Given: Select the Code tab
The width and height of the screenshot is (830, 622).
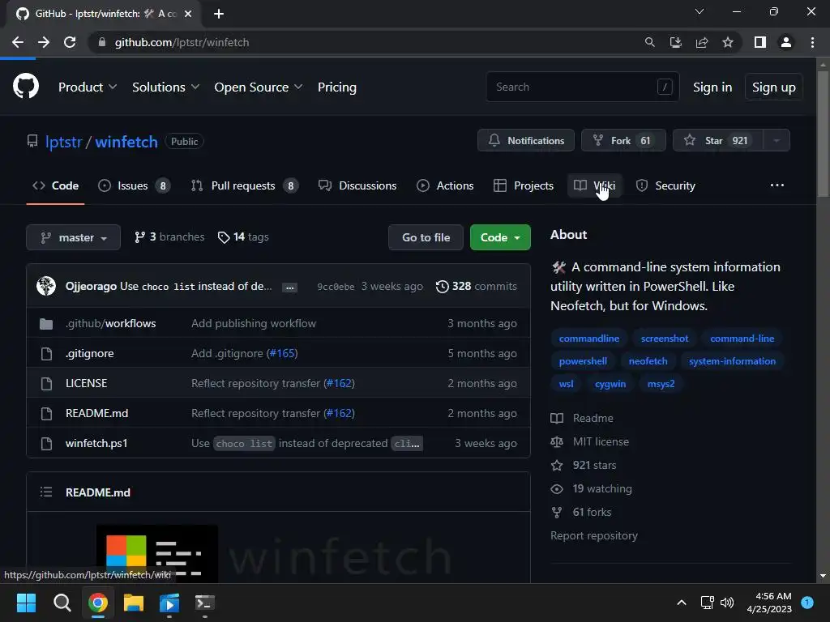Looking at the screenshot, I should pyautogui.click(x=56, y=185).
